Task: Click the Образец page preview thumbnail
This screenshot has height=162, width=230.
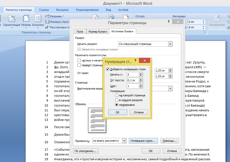Action: (x=97, y=120)
